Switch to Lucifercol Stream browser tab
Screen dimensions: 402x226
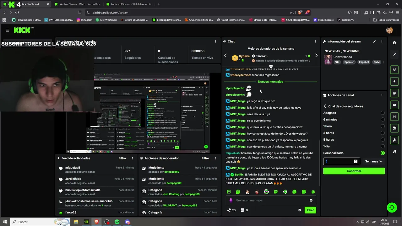coord(129,4)
